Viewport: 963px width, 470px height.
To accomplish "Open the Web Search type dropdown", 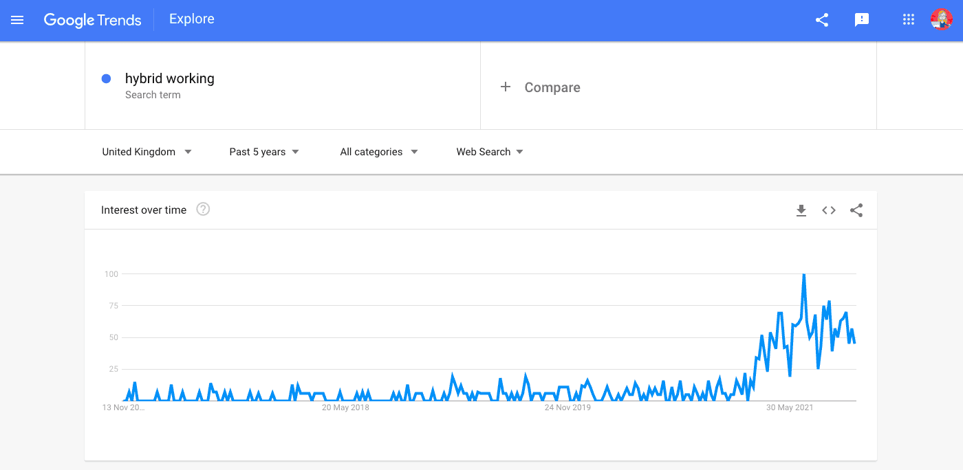I will [490, 152].
